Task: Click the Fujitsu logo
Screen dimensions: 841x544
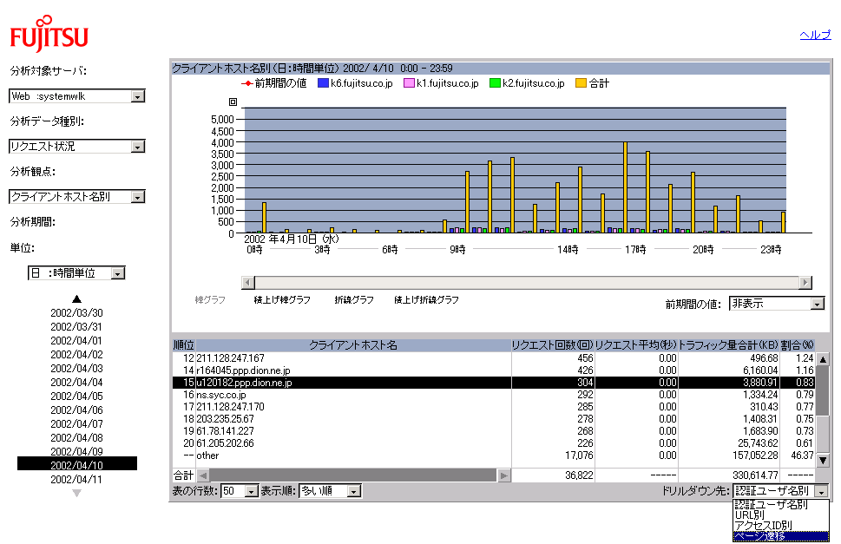Action: click(49, 34)
